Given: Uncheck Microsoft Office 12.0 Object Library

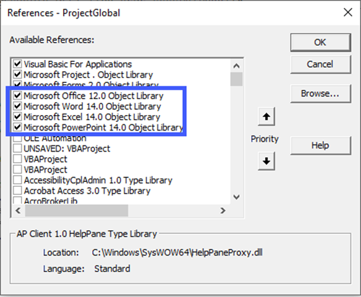Looking at the screenshot, I should pyautogui.click(x=17, y=95).
